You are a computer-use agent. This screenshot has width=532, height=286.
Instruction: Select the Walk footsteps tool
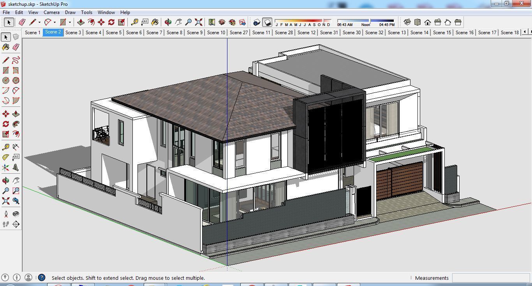tap(6, 224)
